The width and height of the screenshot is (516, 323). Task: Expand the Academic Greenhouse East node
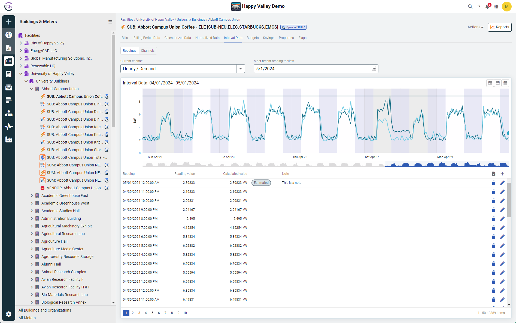(32, 195)
